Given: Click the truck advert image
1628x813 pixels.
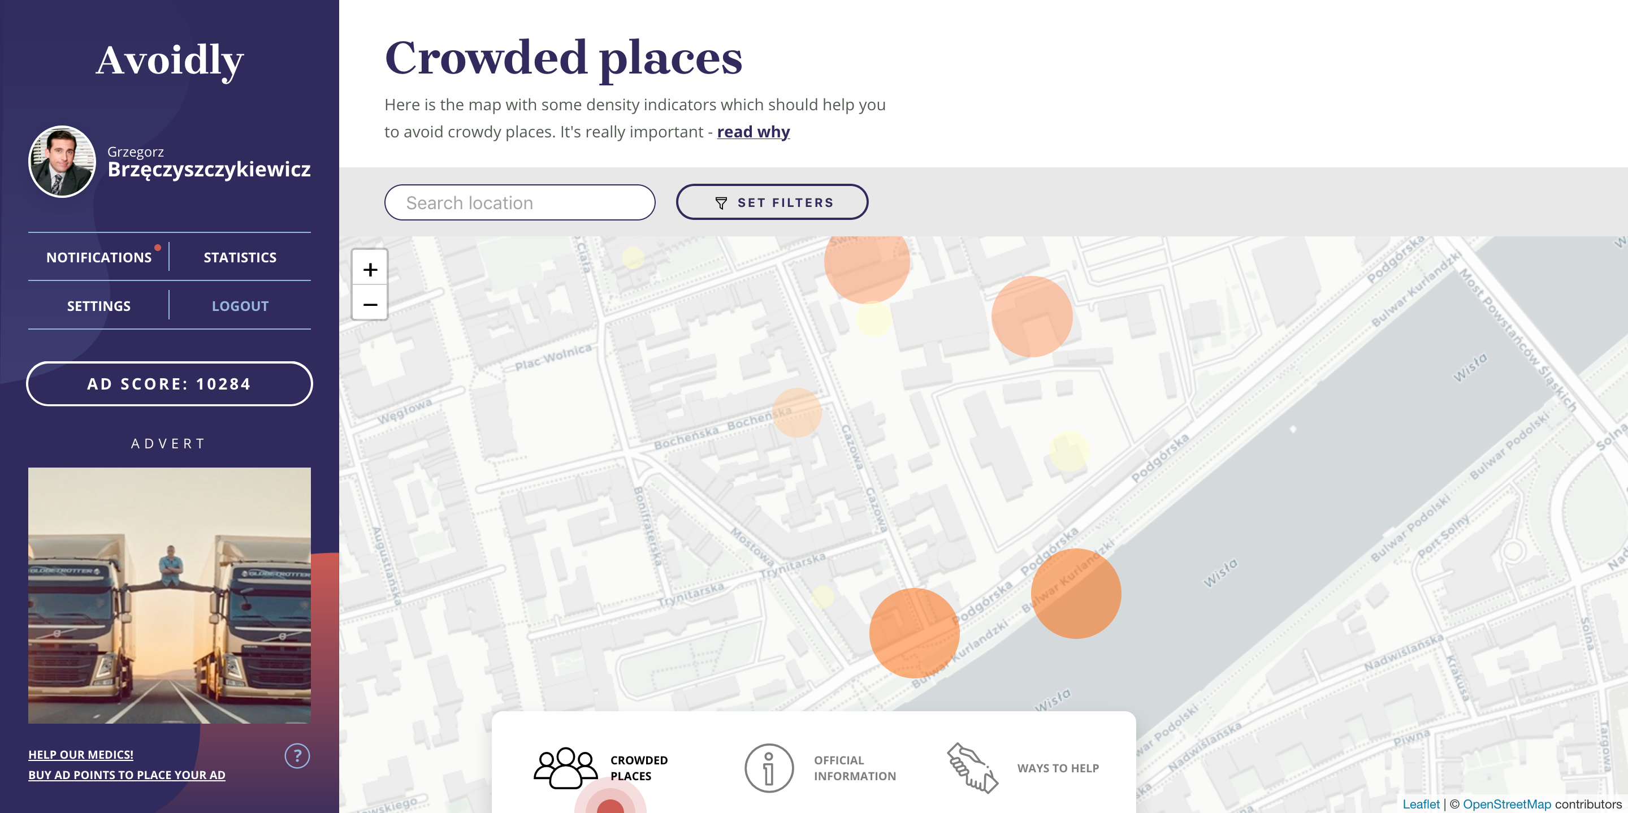Looking at the screenshot, I should click(x=170, y=595).
